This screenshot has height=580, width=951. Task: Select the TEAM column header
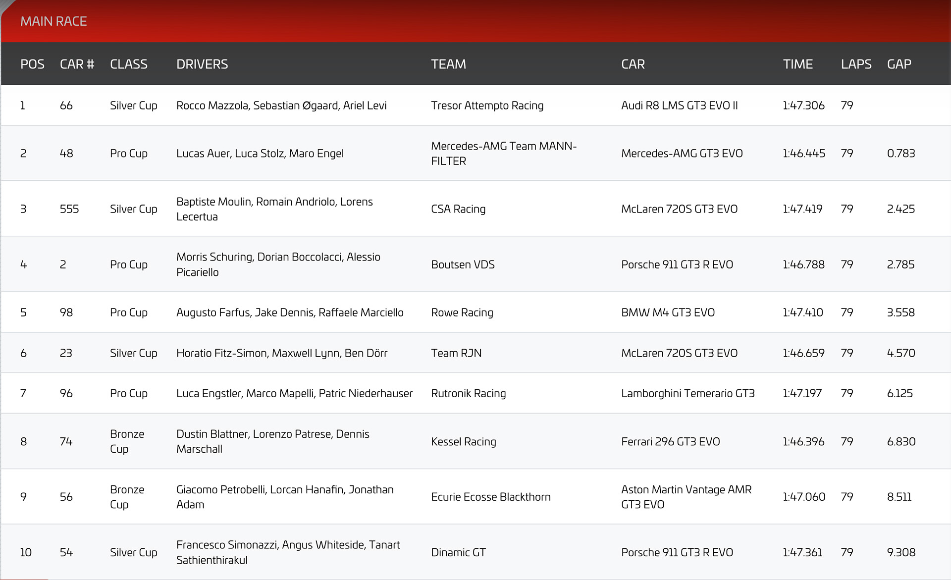[x=448, y=64]
